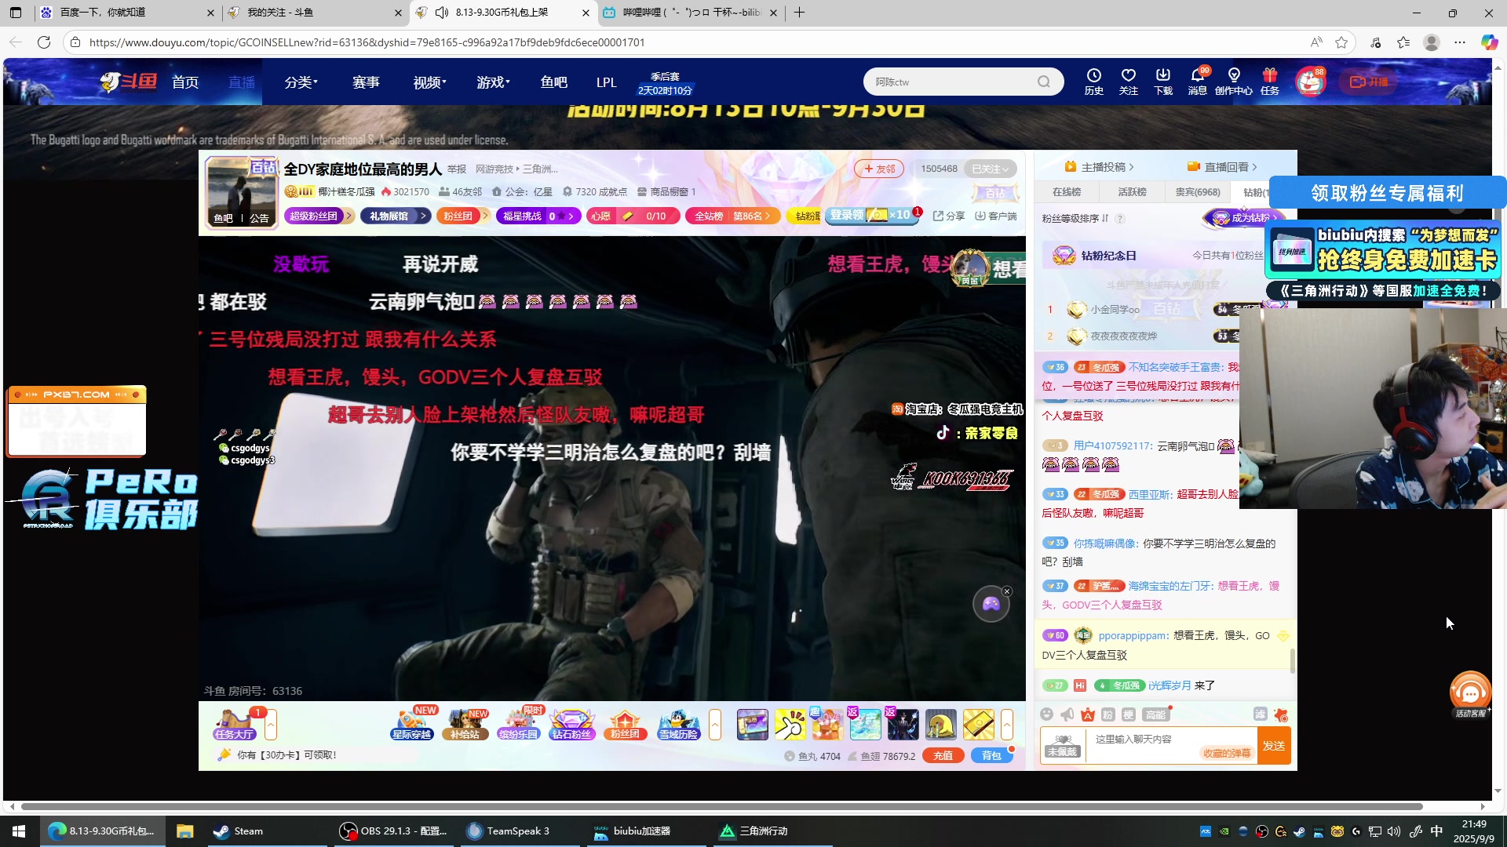The image size is (1507, 847).
Task: Switch to the 贵宾(6968) tab
Action: click(x=1197, y=191)
